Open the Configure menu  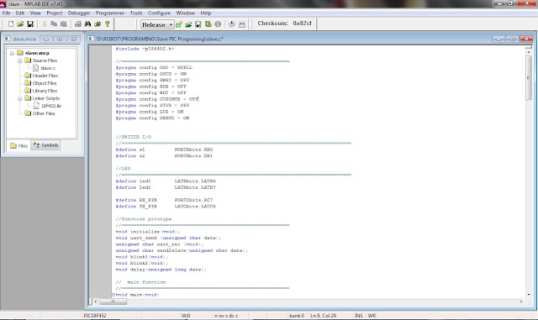(159, 13)
